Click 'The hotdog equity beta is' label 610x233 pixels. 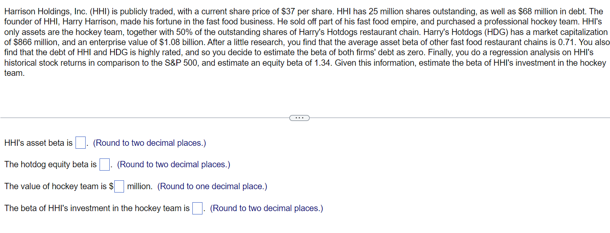pos(50,164)
